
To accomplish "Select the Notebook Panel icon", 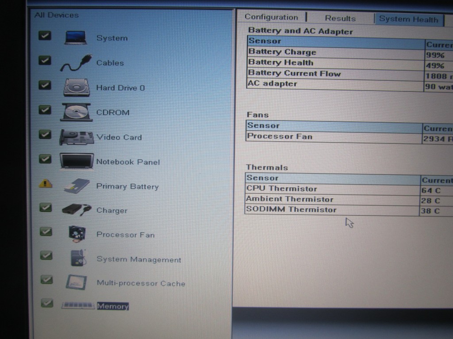I will coord(76,162).
